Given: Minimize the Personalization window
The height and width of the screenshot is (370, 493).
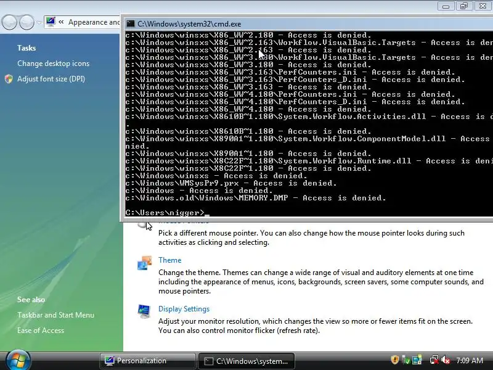Looking at the screenshot, I should point(446,6).
